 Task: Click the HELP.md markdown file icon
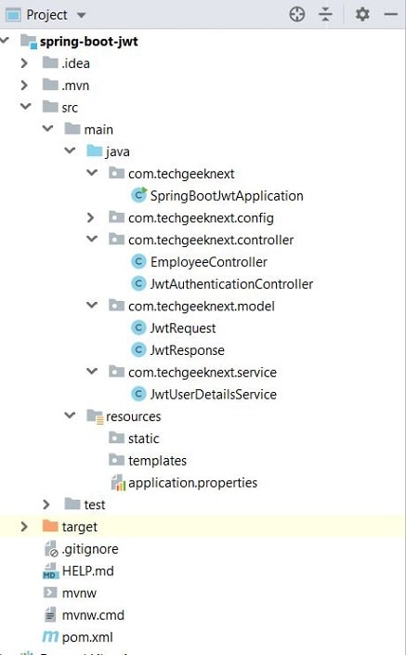click(x=50, y=570)
